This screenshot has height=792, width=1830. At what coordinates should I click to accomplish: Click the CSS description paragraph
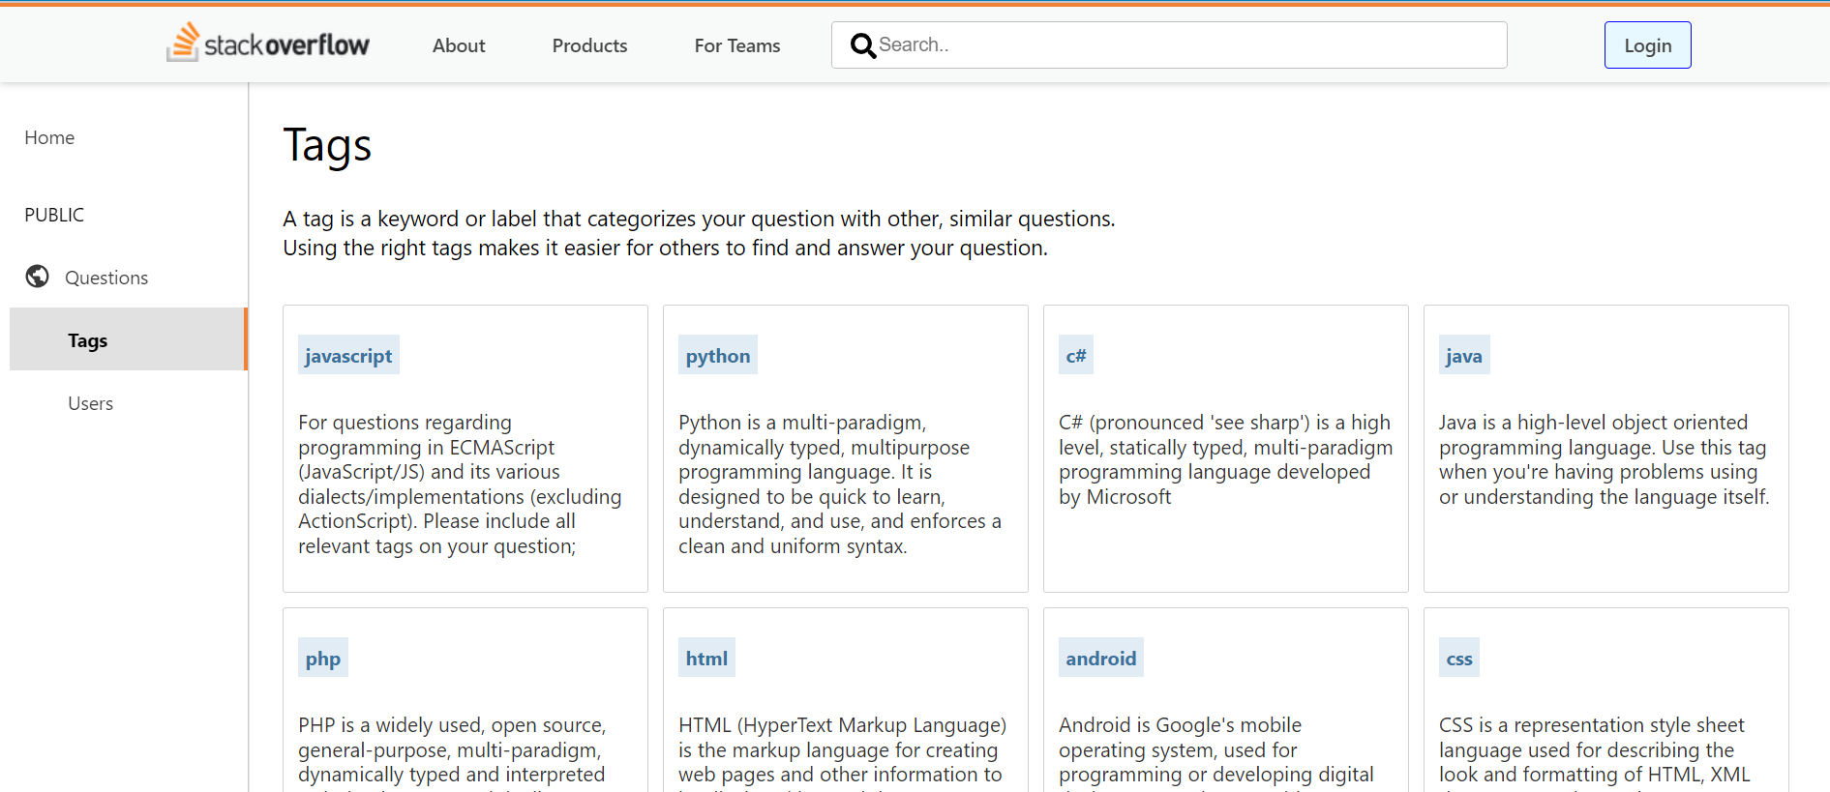[1595, 751]
